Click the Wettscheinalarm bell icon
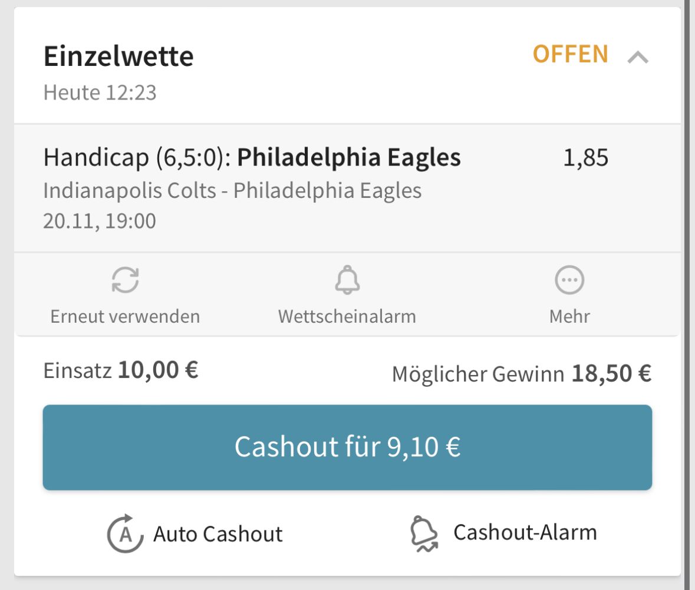The image size is (695, 590). click(348, 280)
